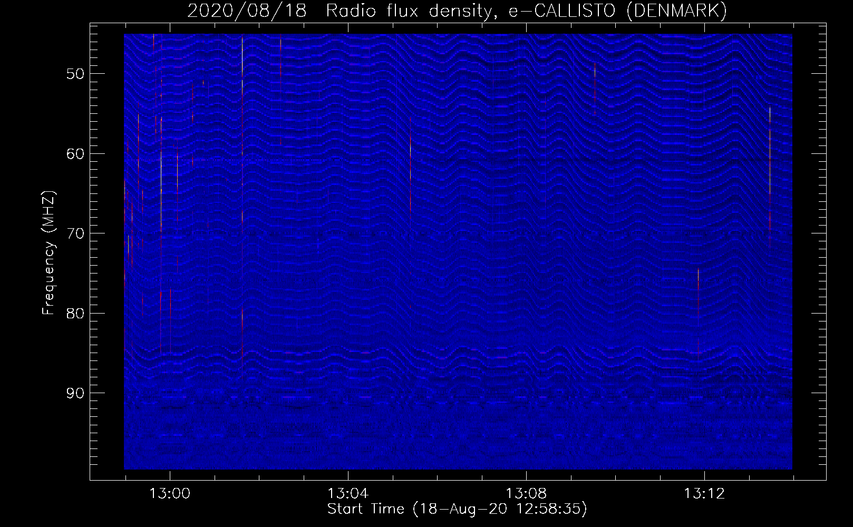Screen dimensions: 853x527
Task: Click the 80 frequency tick label
Action: [x=75, y=314]
